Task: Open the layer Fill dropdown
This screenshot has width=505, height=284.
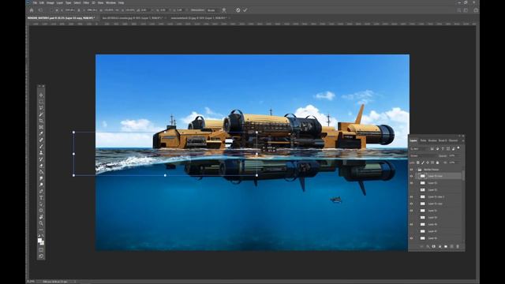Action: 454,163
